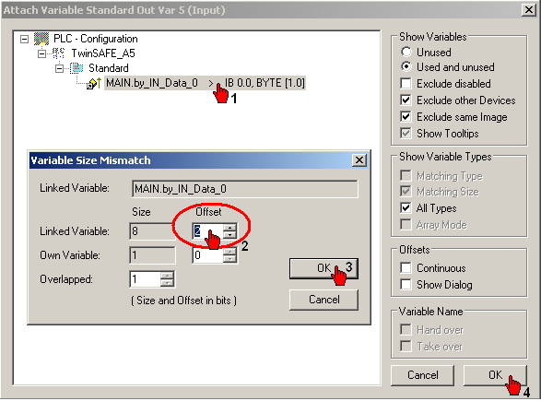Click OK in Variable Size Mismatch dialog

pyautogui.click(x=323, y=268)
